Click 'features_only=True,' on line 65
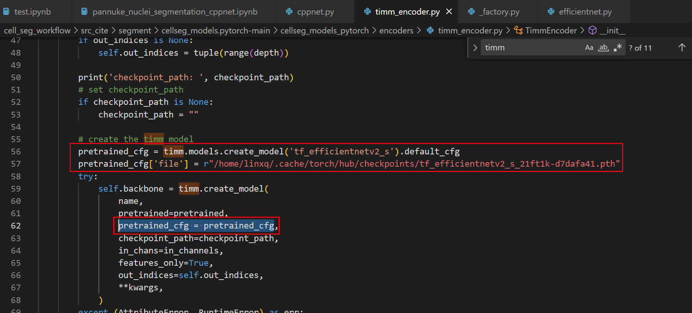The image size is (692, 313). [x=165, y=263]
